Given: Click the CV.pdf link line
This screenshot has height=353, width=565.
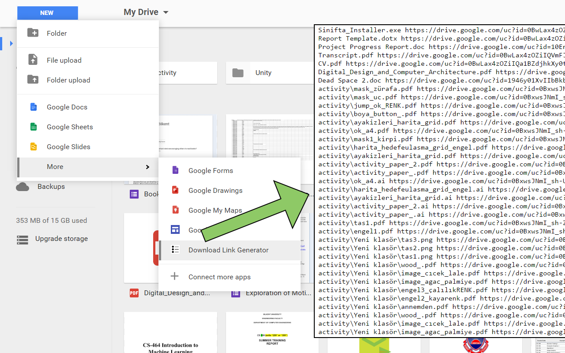Looking at the screenshot, I should [441, 64].
